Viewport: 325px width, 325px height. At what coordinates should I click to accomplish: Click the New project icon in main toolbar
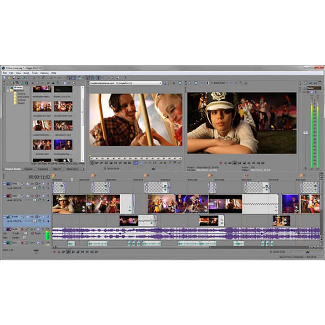click(4, 78)
